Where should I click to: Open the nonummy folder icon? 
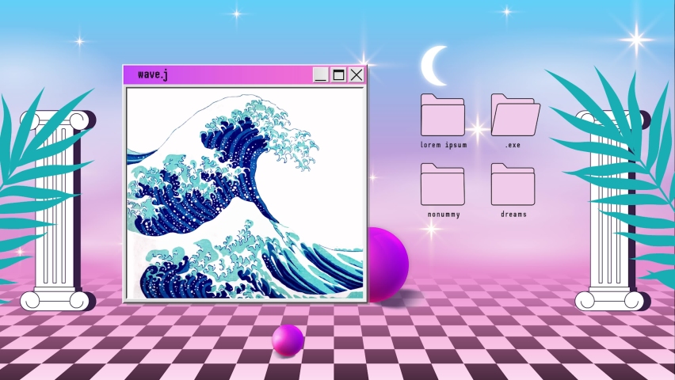click(442, 184)
